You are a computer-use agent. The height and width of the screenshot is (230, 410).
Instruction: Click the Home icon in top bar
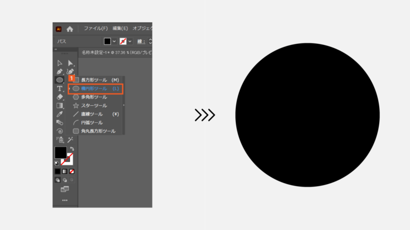pos(70,29)
